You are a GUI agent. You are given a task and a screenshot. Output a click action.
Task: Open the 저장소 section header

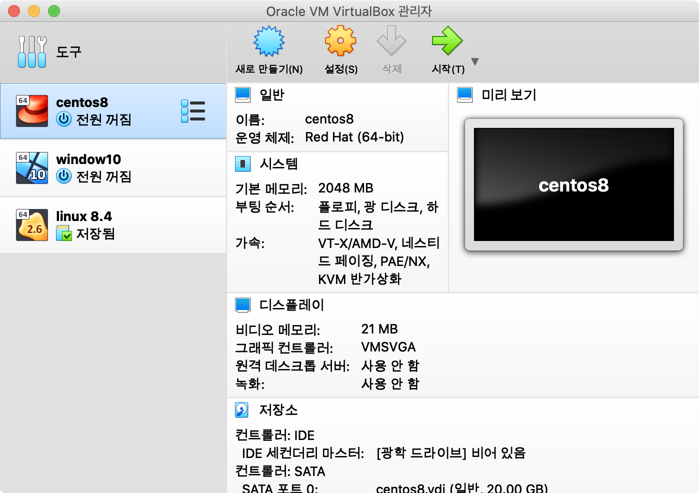tap(278, 410)
